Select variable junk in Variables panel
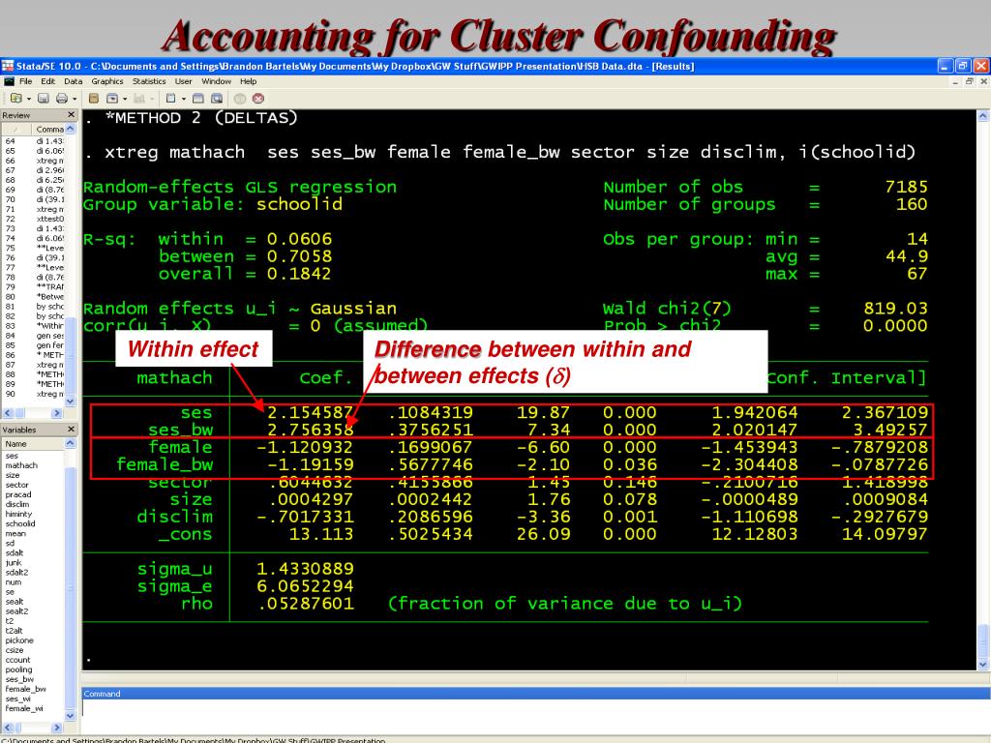This screenshot has height=743, width=991. coord(14,563)
